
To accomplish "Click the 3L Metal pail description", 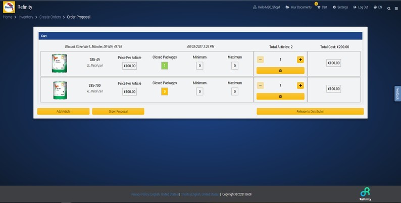I will (94, 66).
